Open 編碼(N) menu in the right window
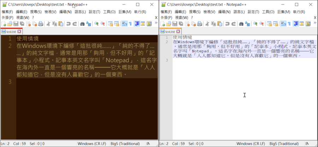 pyautogui.click(x=224, y=12)
